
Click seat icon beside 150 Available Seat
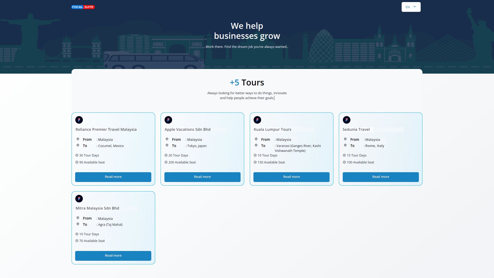255,162
